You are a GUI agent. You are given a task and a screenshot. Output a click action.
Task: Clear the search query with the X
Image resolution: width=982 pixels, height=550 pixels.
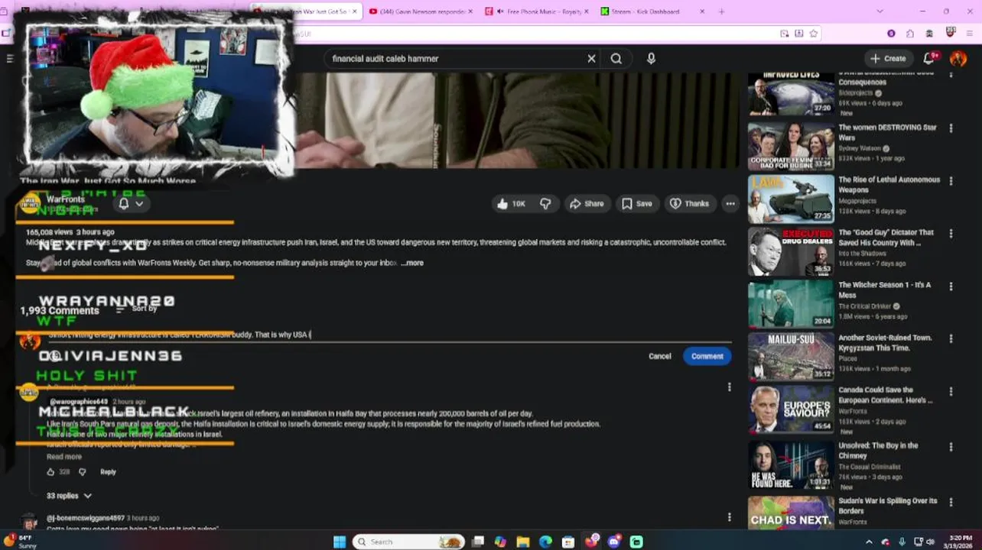591,59
